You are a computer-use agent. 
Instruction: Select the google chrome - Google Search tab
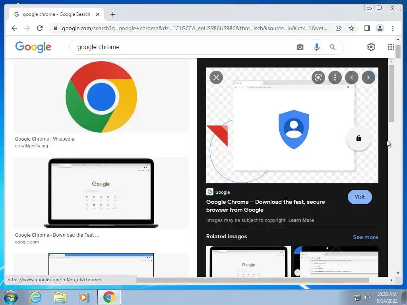(56, 14)
